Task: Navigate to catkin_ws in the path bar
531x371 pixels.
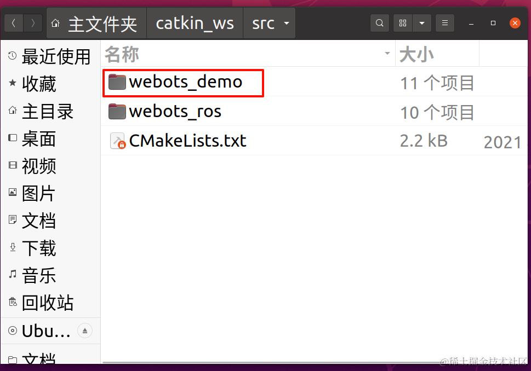Action: point(195,24)
